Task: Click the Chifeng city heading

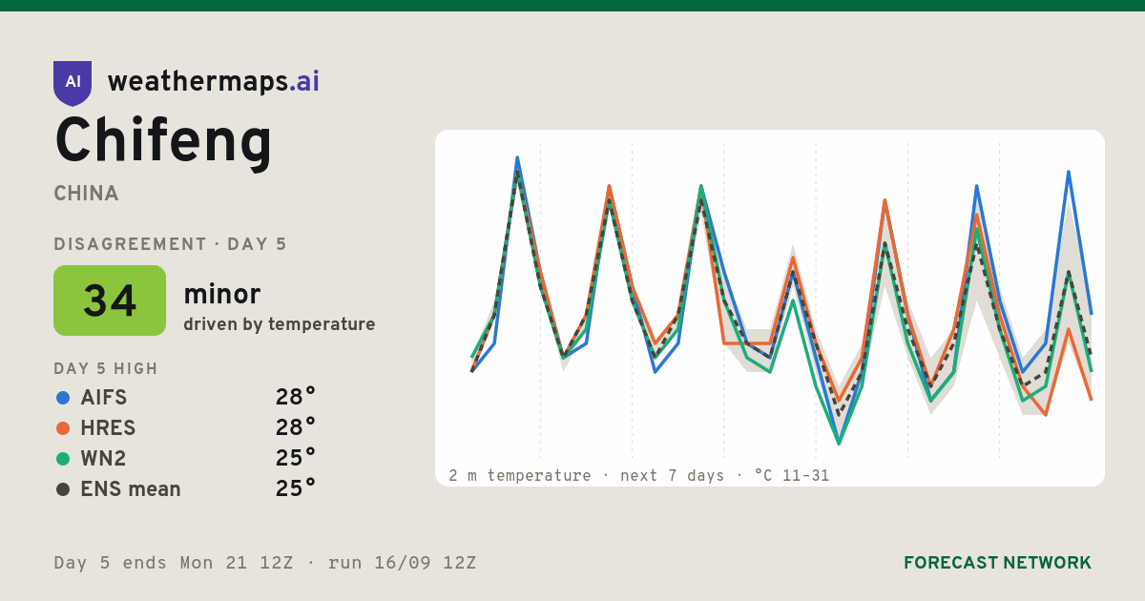Action: [x=163, y=141]
